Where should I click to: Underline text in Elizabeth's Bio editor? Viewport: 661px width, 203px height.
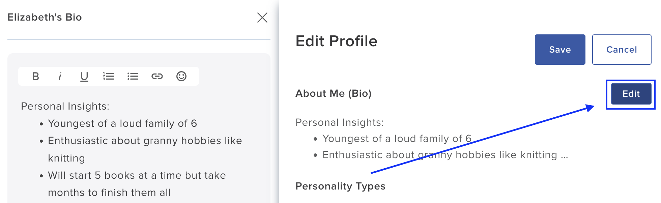pyautogui.click(x=84, y=76)
